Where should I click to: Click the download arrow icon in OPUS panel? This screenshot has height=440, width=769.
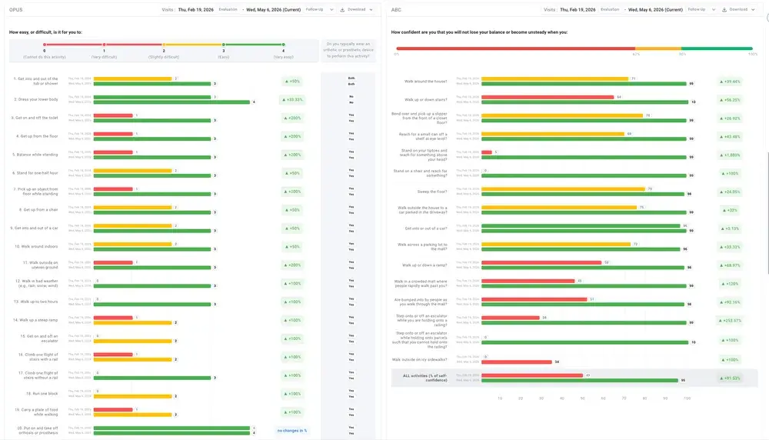pos(342,10)
